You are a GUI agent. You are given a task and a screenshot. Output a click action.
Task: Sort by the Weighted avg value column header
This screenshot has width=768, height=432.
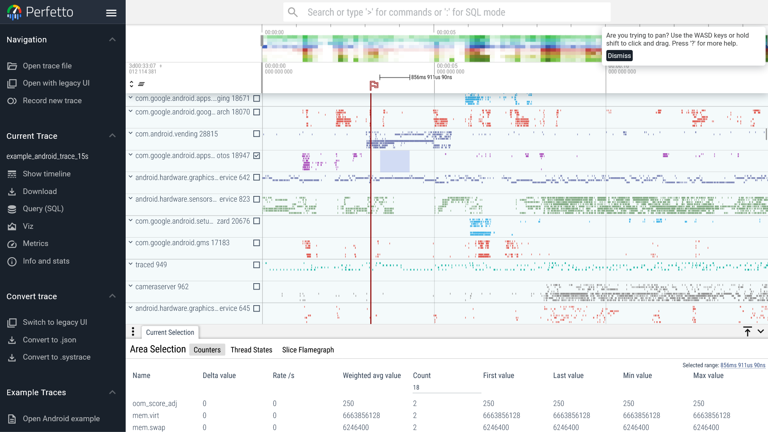click(x=372, y=376)
